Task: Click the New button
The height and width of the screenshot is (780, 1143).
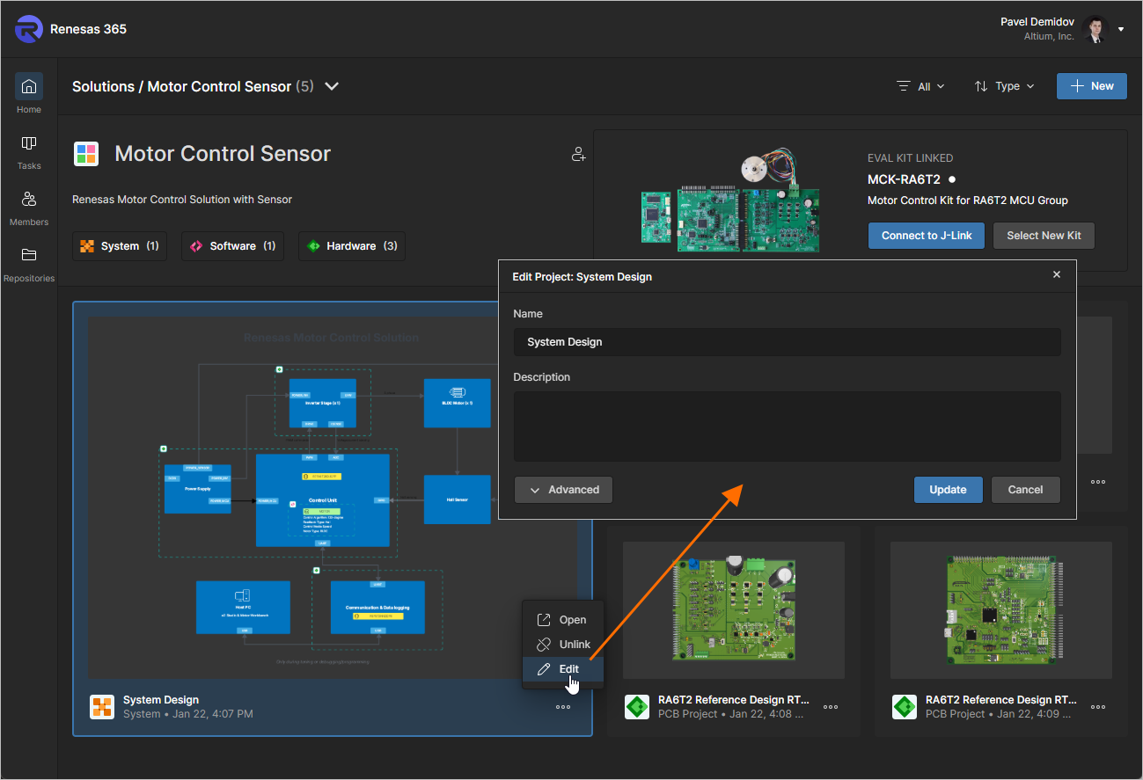Action: point(1092,86)
